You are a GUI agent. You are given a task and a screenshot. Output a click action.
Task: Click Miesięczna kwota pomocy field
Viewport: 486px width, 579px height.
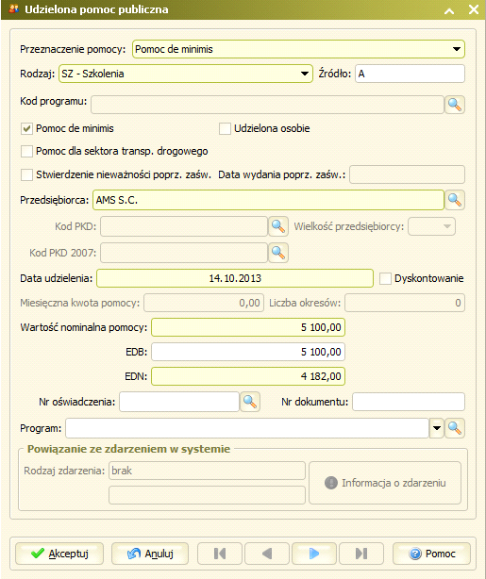[x=204, y=303]
